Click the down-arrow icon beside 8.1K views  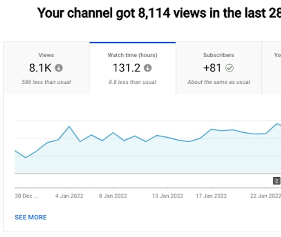[x=59, y=68]
